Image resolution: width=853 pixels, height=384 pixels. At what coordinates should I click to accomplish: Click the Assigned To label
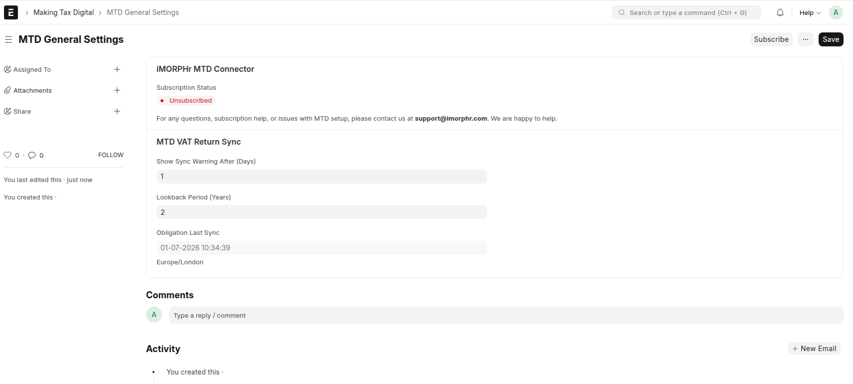(32, 70)
